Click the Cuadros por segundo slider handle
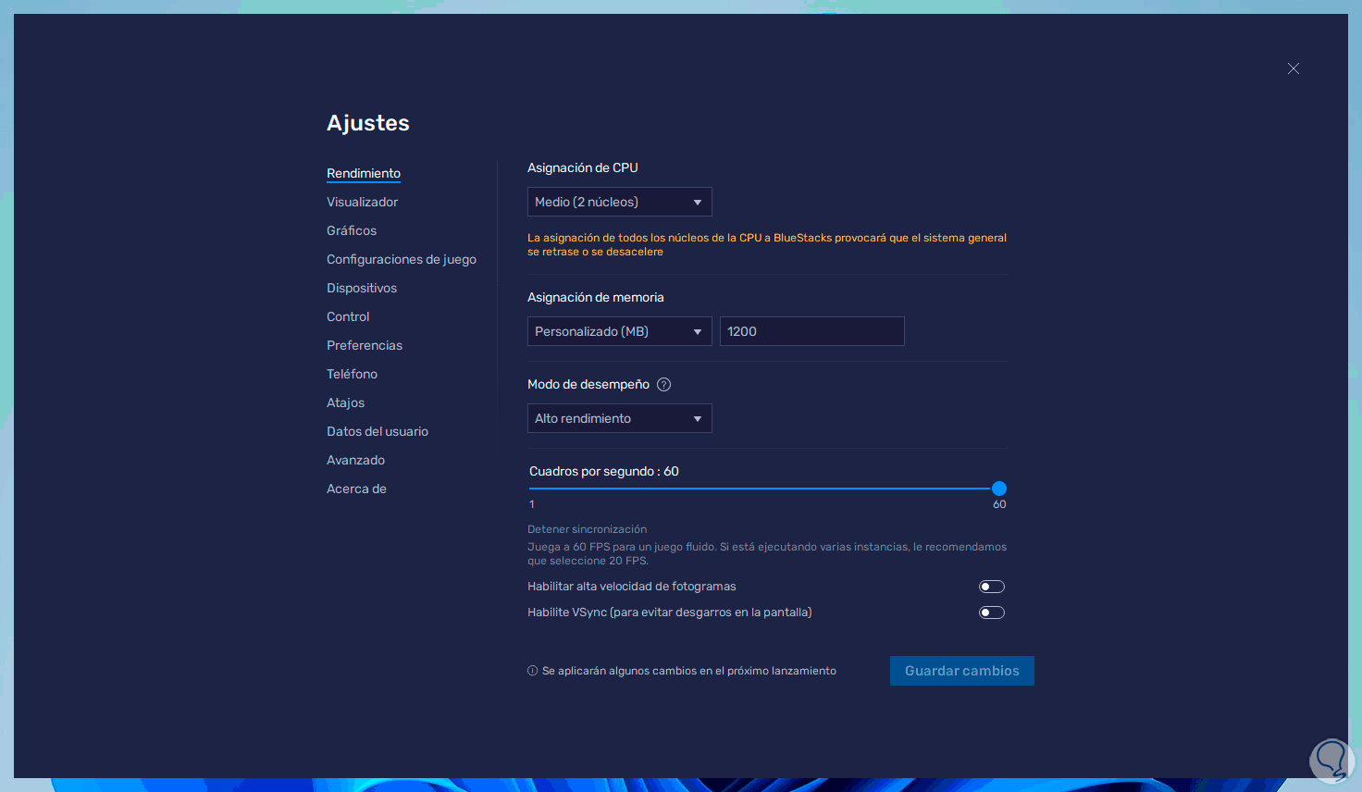Screen dimensions: 1362x792 999,489
